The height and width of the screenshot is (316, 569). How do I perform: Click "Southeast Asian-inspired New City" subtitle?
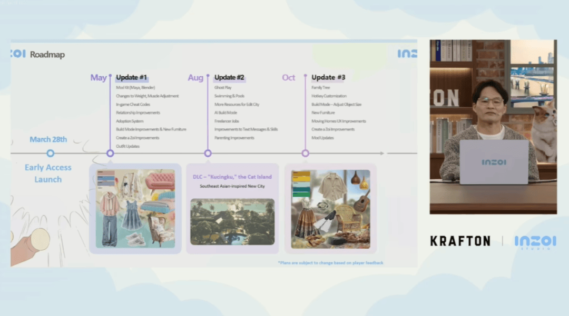pyautogui.click(x=232, y=186)
